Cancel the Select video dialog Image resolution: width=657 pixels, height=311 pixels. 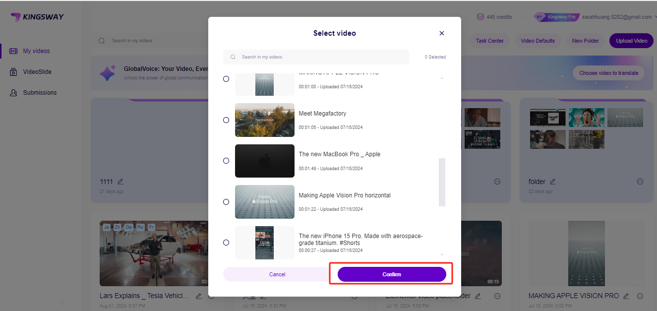pyautogui.click(x=277, y=274)
